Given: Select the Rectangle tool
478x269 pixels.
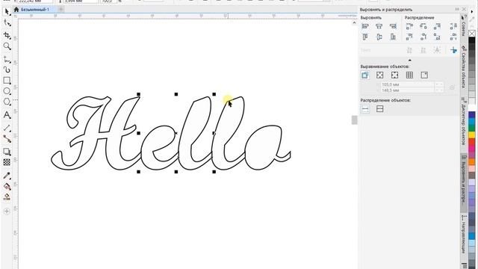Looking at the screenshot, I should point(7,81).
